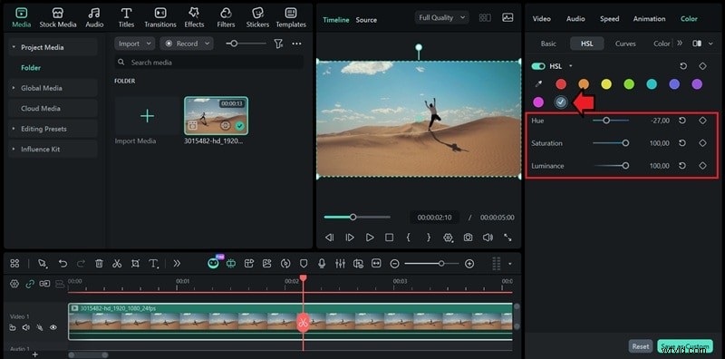Show more color sub-tabs chevron
Screen dimensions: 725x359
[679, 43]
